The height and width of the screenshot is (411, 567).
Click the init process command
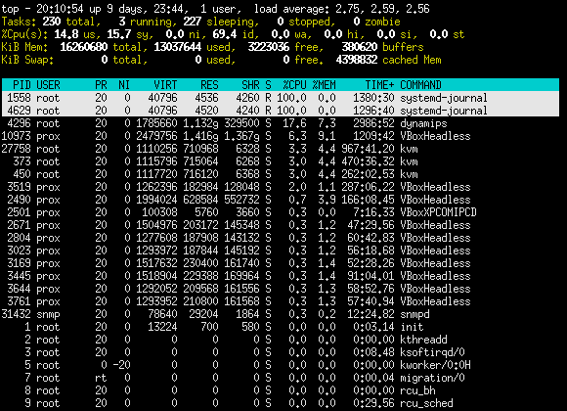[412, 327]
